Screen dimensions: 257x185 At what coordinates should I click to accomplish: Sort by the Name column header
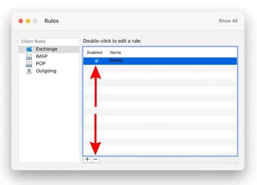pyautogui.click(x=115, y=52)
